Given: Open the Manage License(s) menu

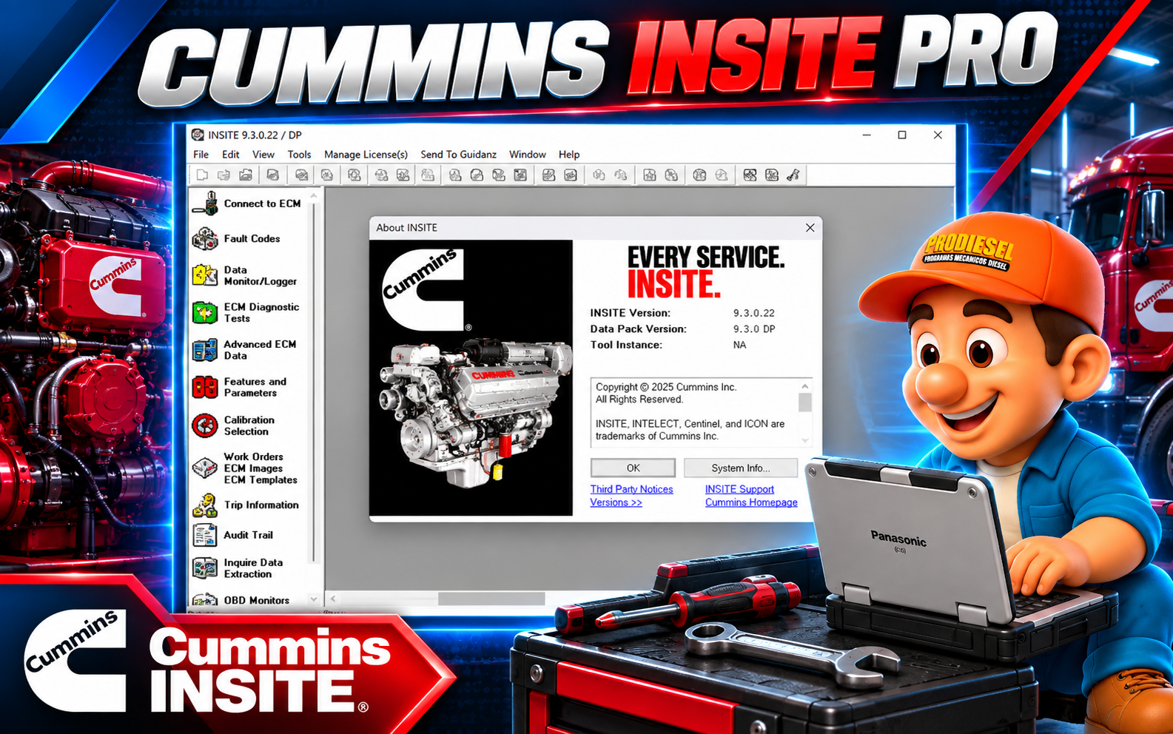Looking at the screenshot, I should [x=366, y=154].
